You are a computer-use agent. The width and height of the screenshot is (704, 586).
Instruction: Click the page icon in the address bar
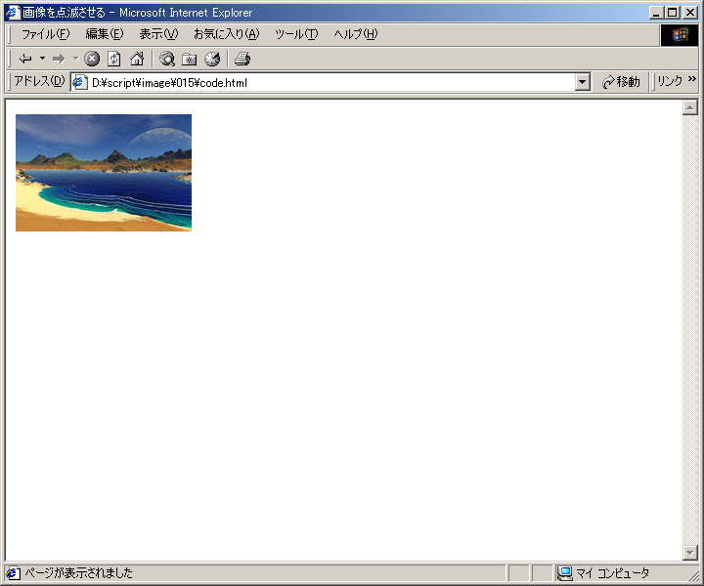tap(80, 82)
